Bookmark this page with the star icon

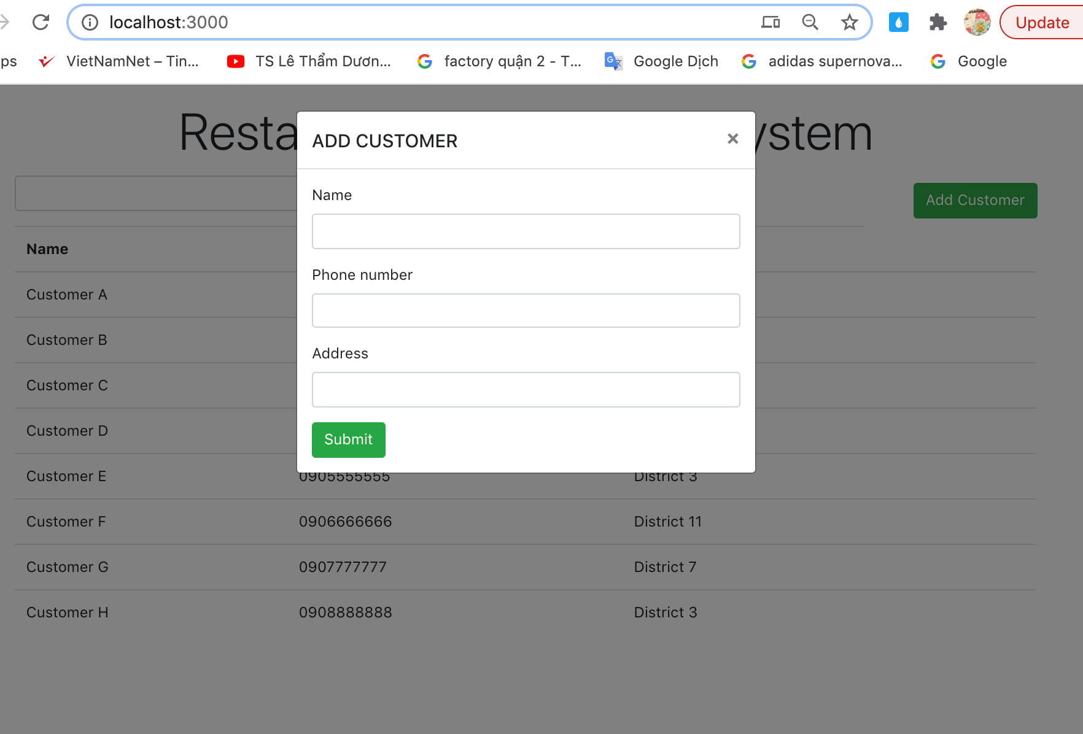[849, 23]
